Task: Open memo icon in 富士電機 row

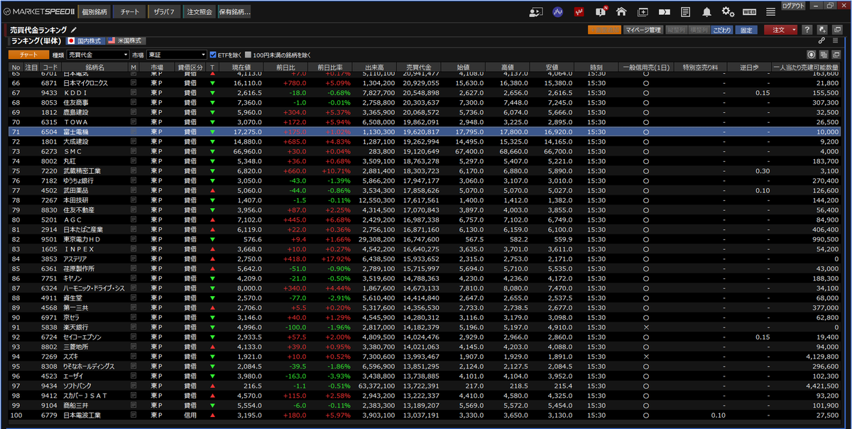Action: [133, 132]
